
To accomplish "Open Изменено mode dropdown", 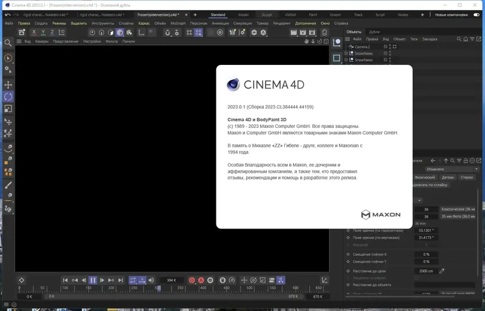I will (x=452, y=169).
